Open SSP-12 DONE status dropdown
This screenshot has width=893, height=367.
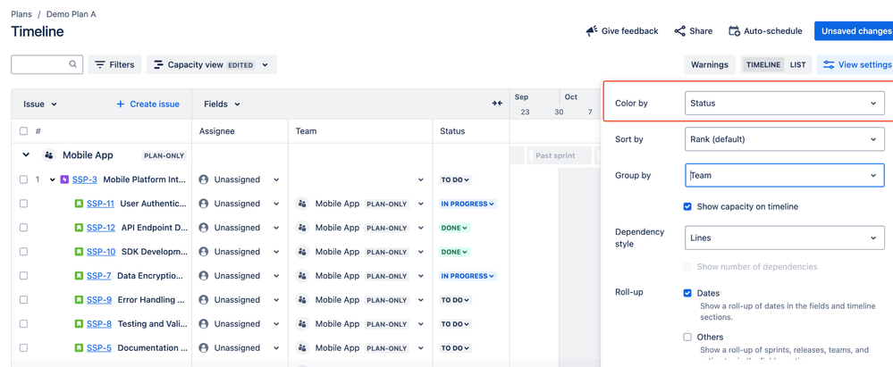tap(454, 228)
